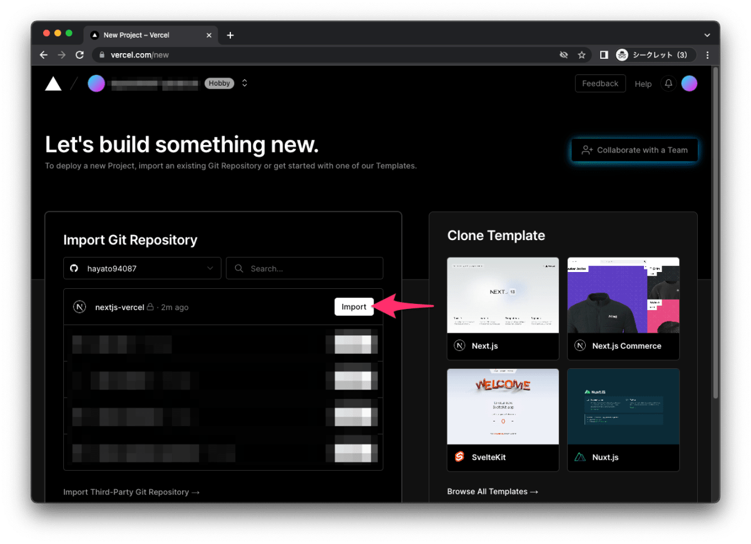The image size is (751, 544).
Task: Open the user avatar menu at top right
Action: click(x=689, y=83)
